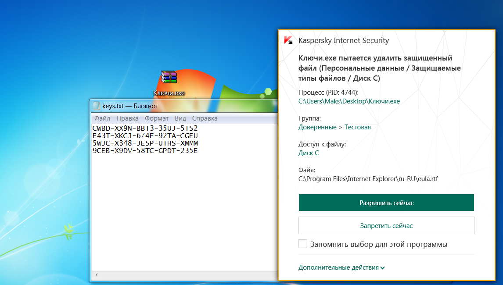Open the Справка menu in Notepad
This screenshot has width=503, height=285.
click(x=205, y=118)
